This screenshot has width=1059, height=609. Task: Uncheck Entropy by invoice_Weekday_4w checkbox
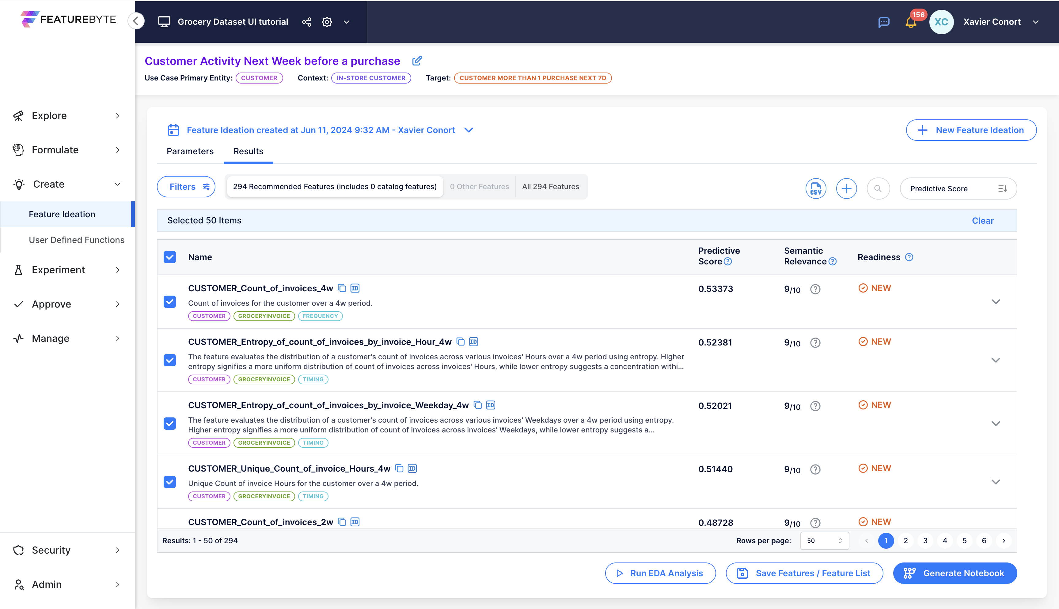169,423
